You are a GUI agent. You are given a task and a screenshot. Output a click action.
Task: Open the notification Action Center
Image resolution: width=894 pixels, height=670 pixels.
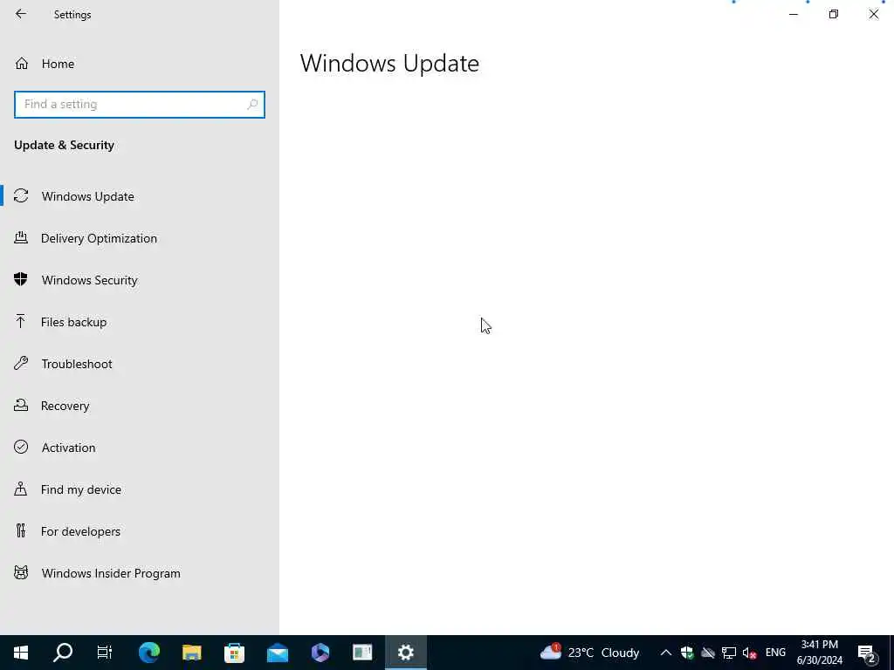click(x=867, y=653)
